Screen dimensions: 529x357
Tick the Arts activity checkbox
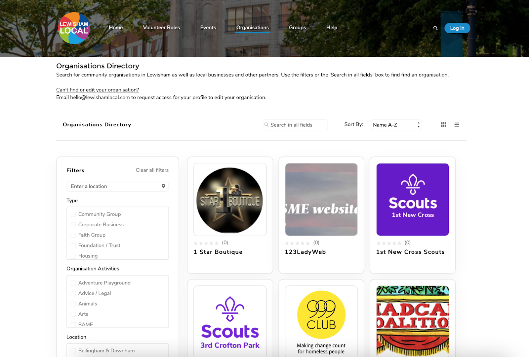coord(73,314)
